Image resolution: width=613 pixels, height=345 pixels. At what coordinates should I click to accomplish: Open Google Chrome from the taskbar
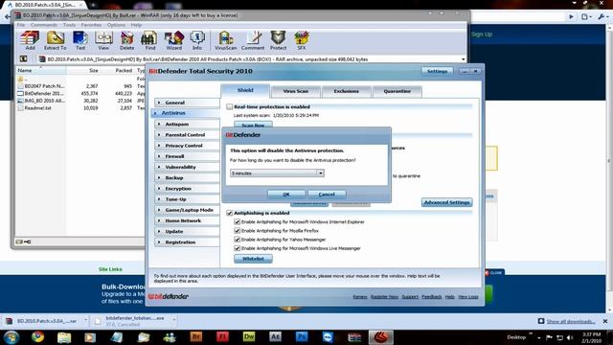pyautogui.click(x=38, y=336)
